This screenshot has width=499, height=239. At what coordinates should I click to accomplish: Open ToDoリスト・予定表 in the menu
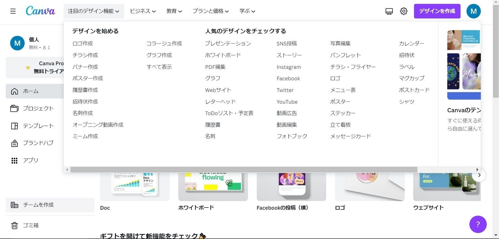point(229,113)
